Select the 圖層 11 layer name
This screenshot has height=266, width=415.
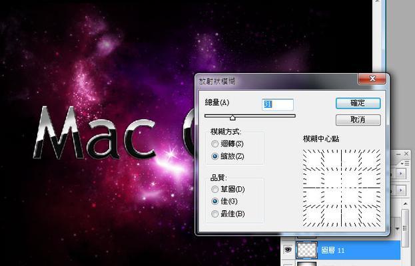[x=332, y=250]
